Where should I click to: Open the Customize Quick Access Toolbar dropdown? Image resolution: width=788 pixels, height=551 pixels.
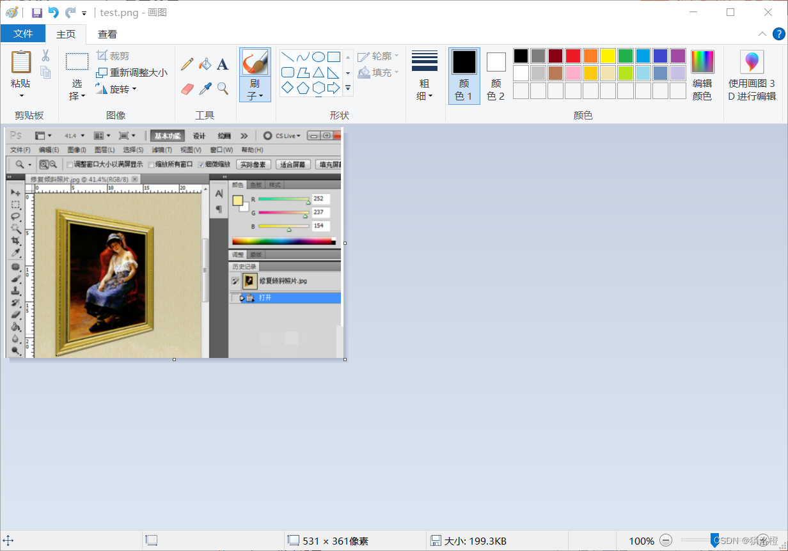[84, 13]
